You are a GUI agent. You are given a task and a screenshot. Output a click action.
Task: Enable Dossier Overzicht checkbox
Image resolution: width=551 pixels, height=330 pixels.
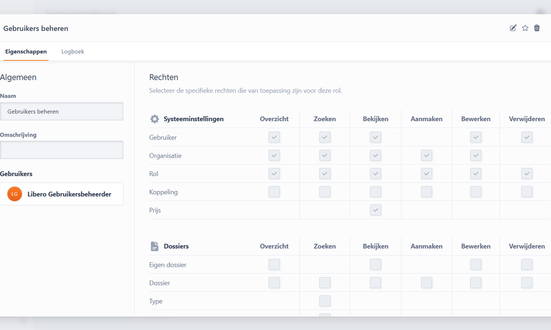click(x=274, y=283)
